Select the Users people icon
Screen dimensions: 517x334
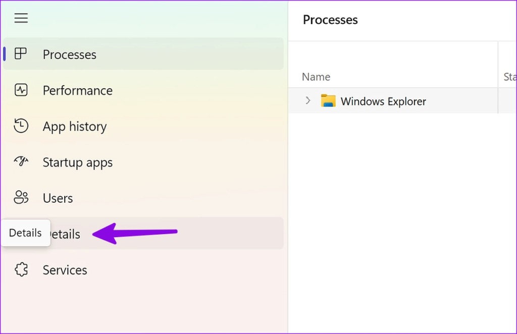click(x=21, y=198)
